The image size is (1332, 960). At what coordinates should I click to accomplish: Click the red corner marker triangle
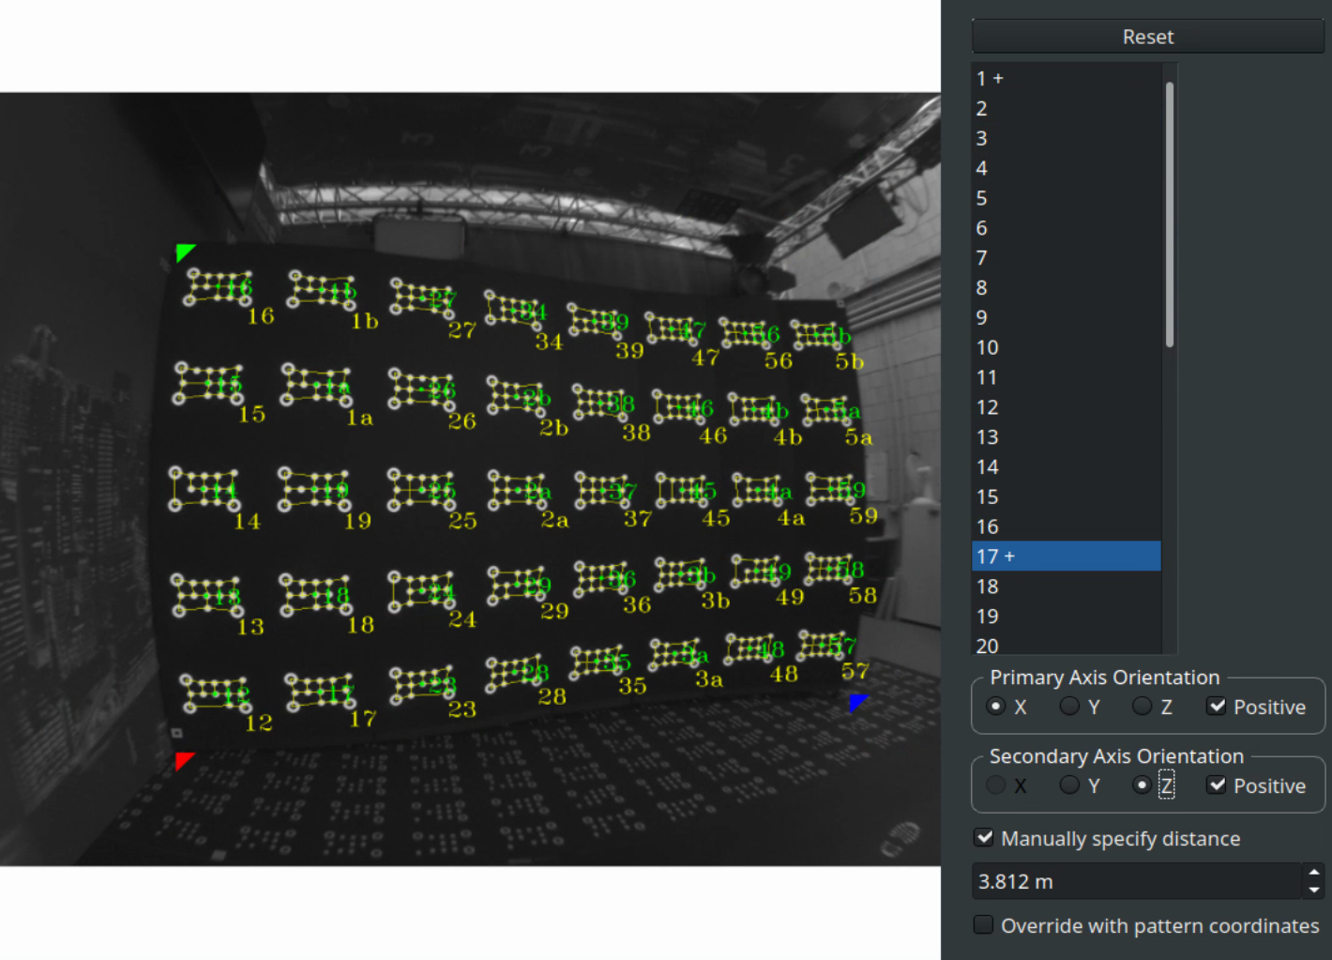[x=184, y=760]
